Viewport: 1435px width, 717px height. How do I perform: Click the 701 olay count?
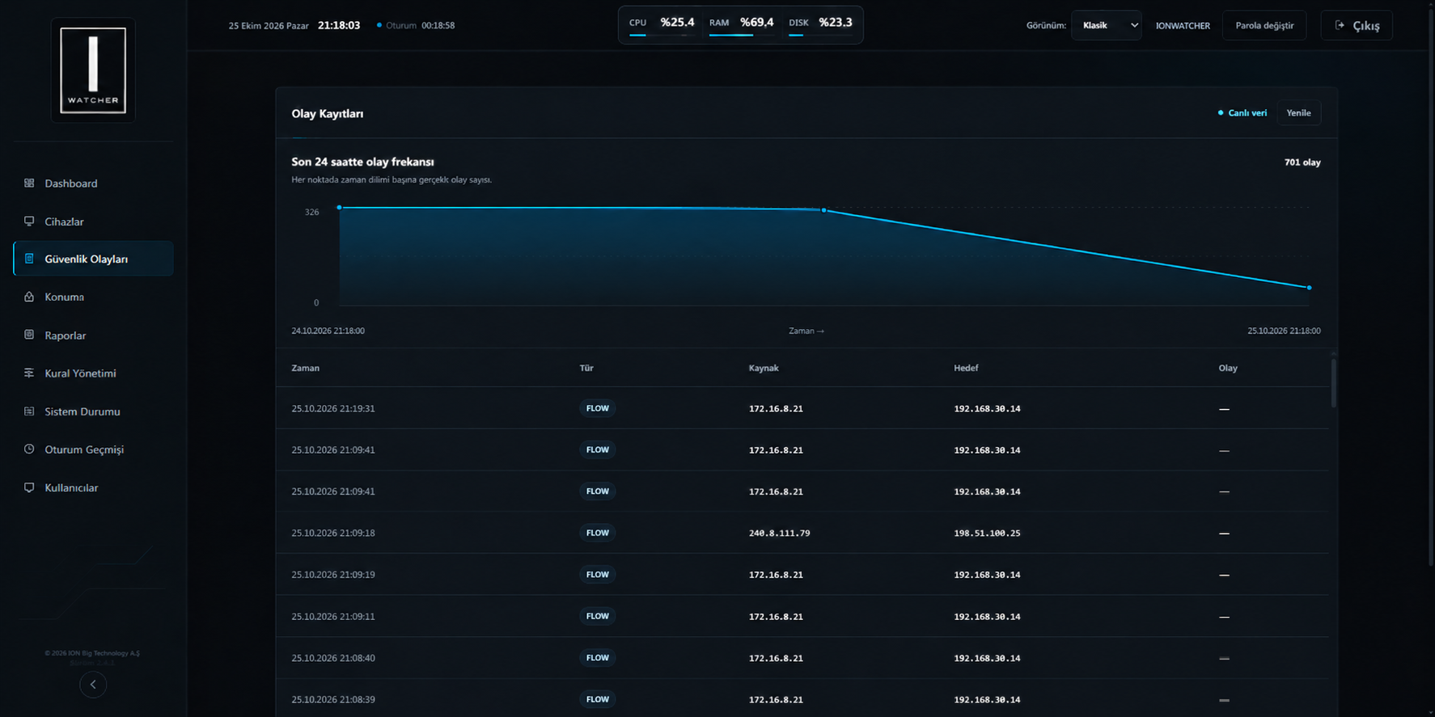point(1302,162)
